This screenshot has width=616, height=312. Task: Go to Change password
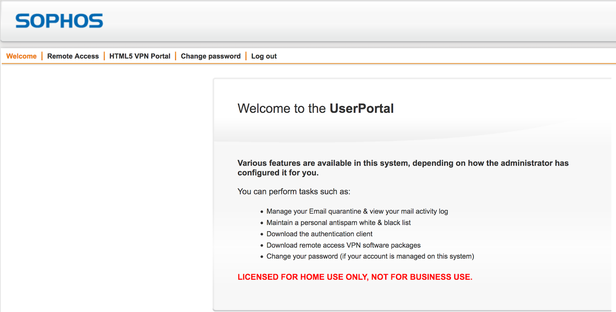click(x=211, y=56)
